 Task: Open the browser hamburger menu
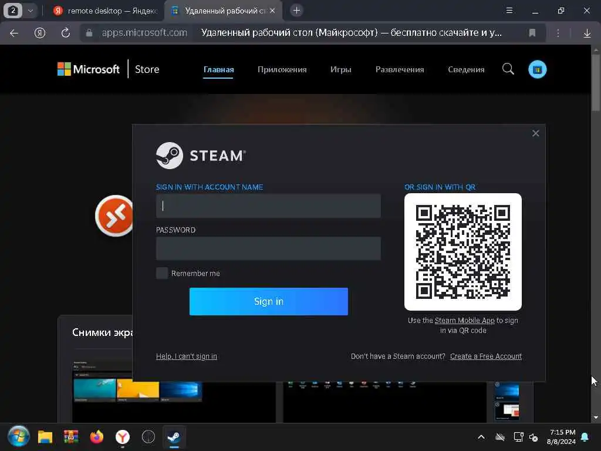pyautogui.click(x=509, y=11)
